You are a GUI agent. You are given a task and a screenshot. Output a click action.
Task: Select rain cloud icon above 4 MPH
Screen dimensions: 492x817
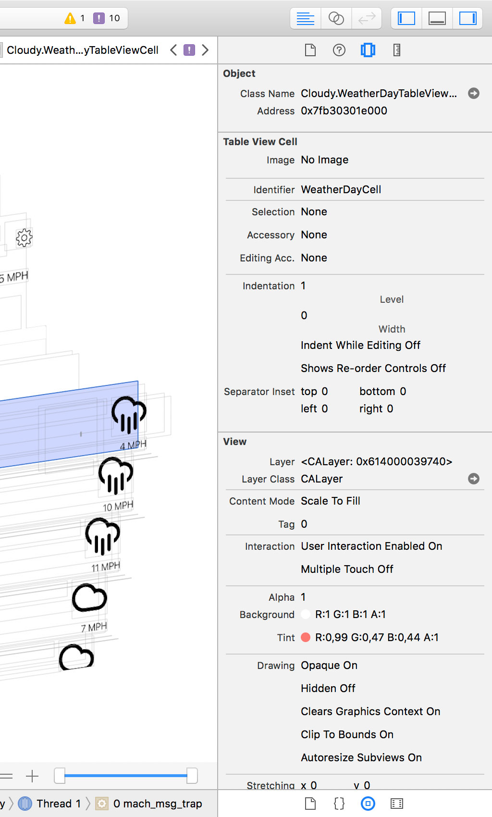pyautogui.click(x=129, y=415)
